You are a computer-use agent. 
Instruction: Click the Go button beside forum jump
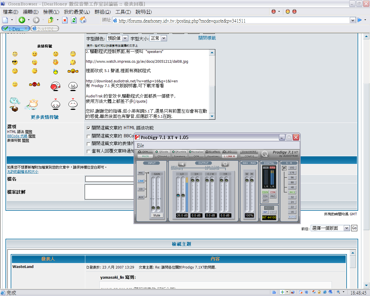354,228
